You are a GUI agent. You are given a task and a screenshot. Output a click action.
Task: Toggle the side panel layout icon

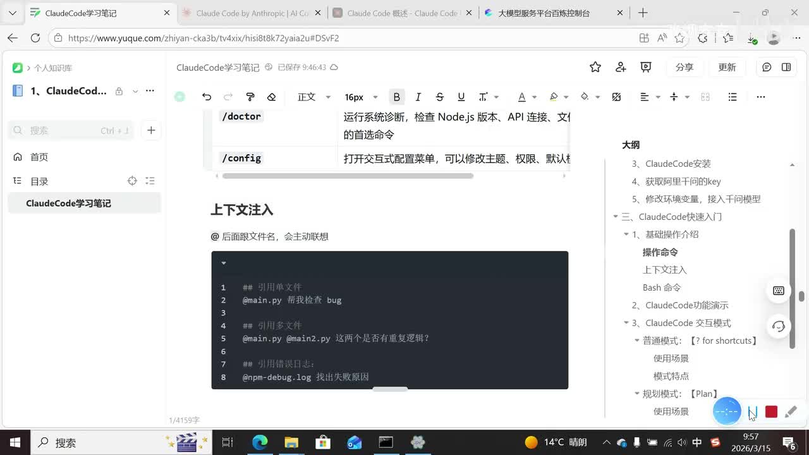point(786,67)
